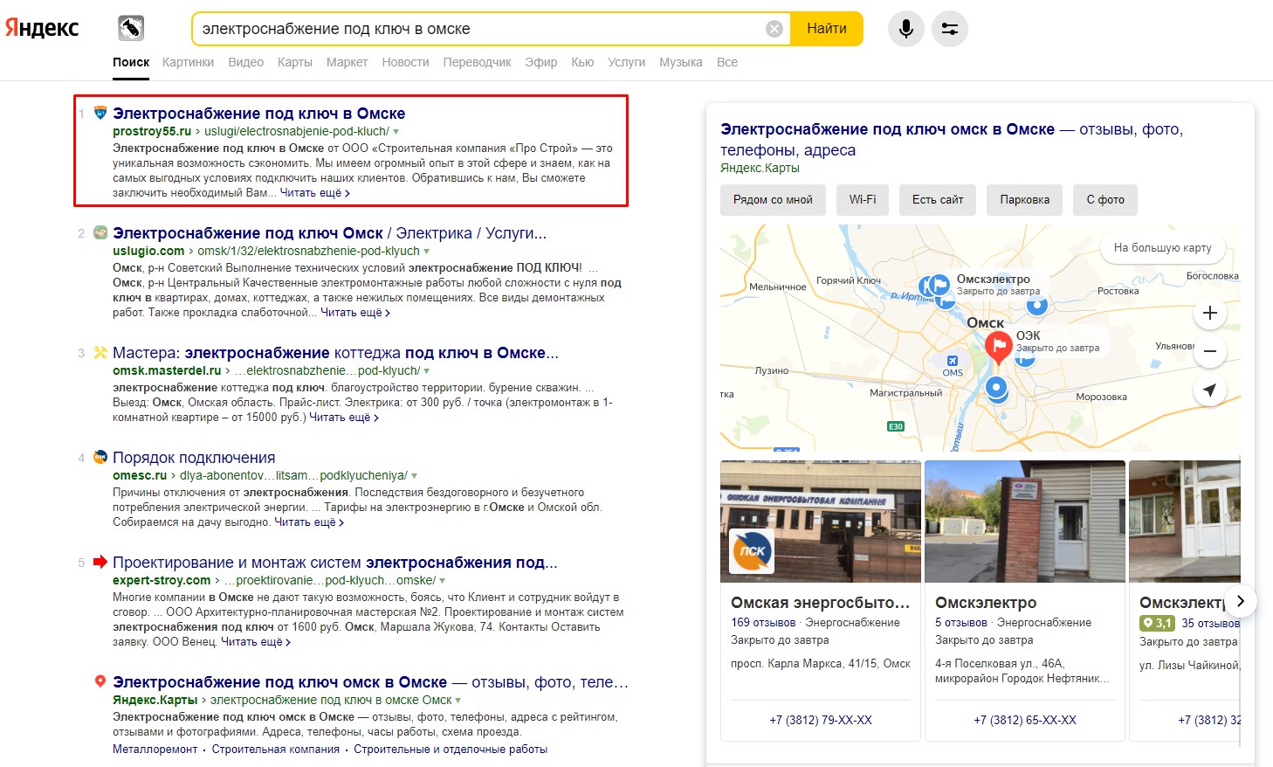Screen dimensions: 1273x767
Task: Switch to the Услуги tab
Action: click(x=626, y=62)
